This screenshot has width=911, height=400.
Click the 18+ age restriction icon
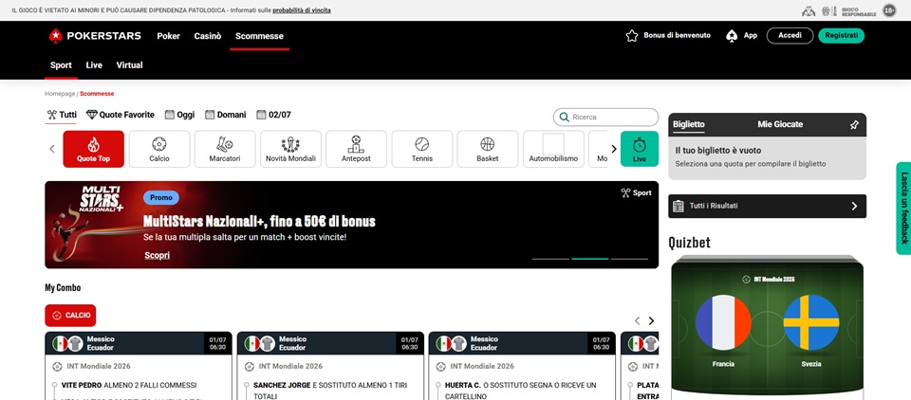point(889,10)
